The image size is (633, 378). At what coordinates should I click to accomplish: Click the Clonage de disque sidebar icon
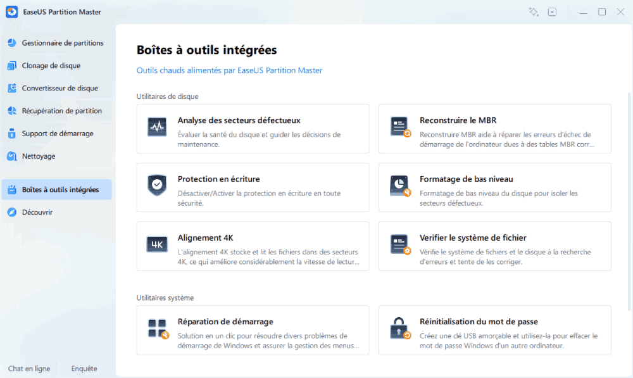11,65
